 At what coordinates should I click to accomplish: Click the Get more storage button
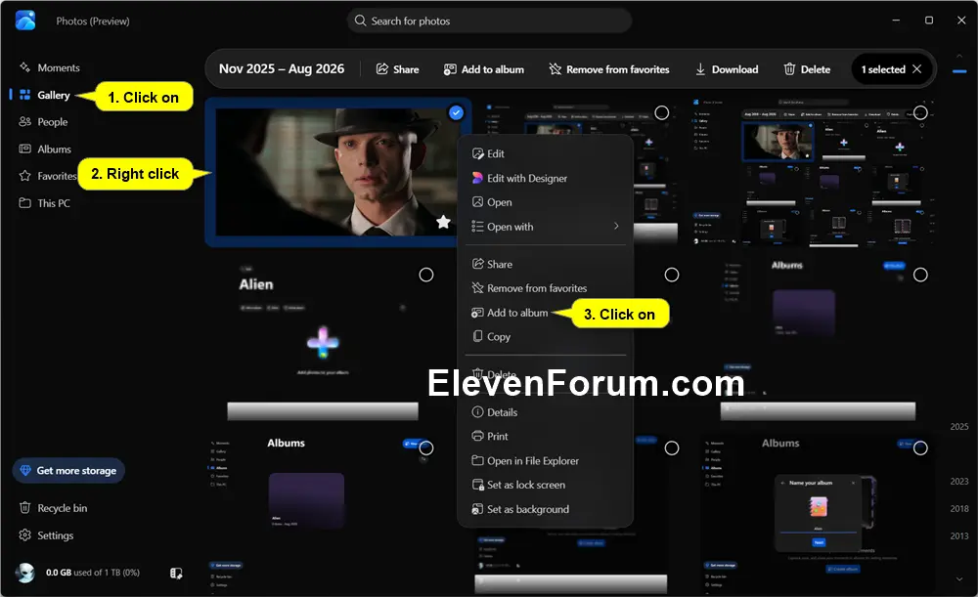(x=68, y=471)
